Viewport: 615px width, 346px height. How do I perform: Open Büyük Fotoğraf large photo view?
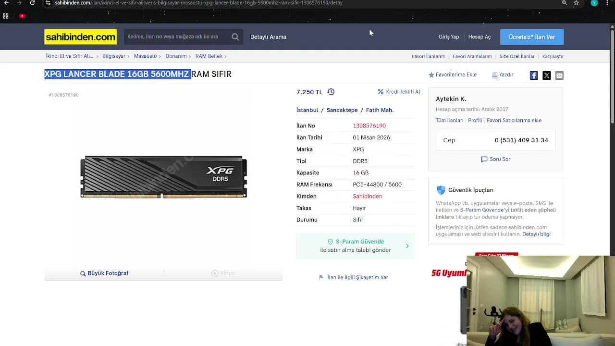click(x=104, y=273)
